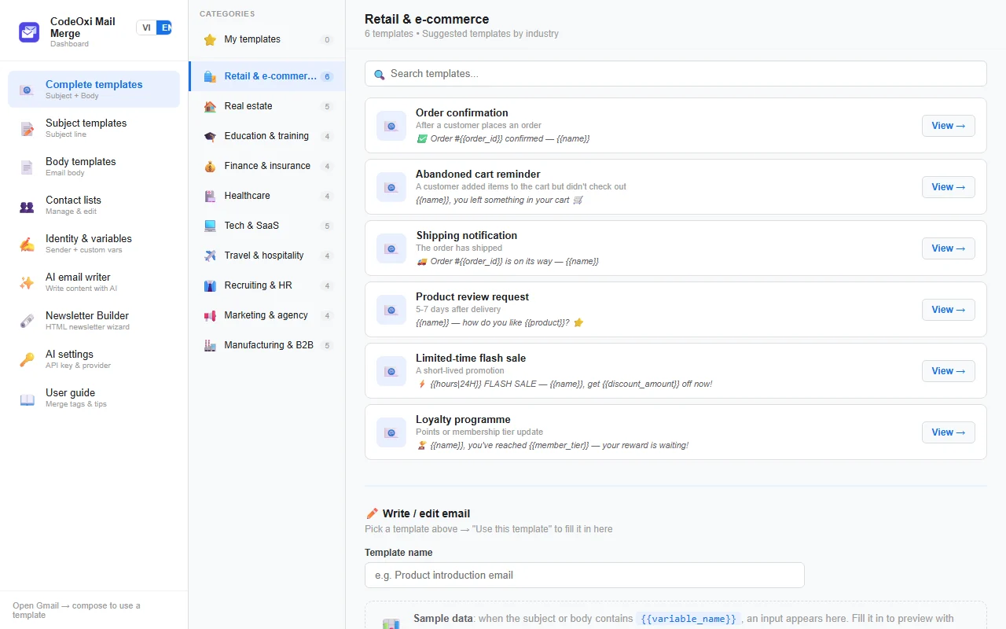1006x629 pixels.
Task: Click the Recruiting & HR icon
Action: click(x=210, y=285)
